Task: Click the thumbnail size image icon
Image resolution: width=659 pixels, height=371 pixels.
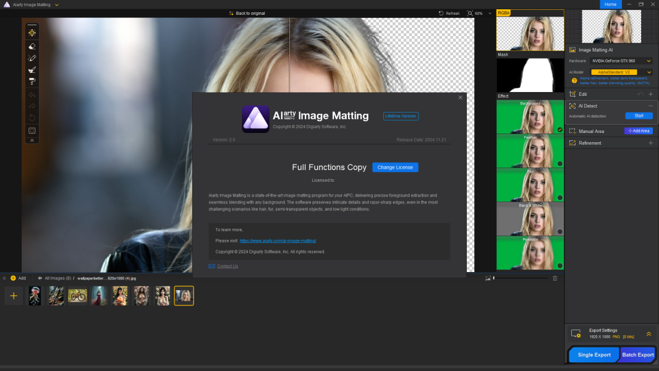Action: point(488,278)
